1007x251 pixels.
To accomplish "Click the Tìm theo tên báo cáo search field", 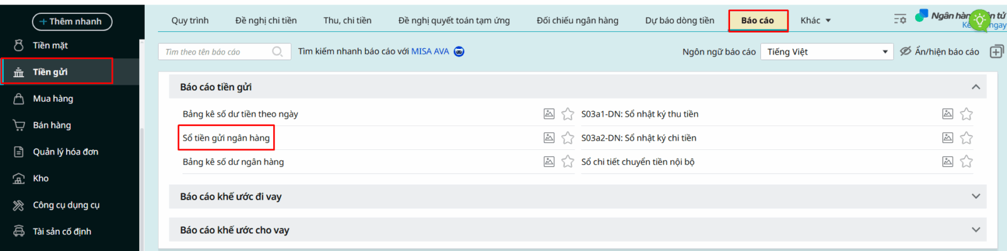I will [216, 51].
